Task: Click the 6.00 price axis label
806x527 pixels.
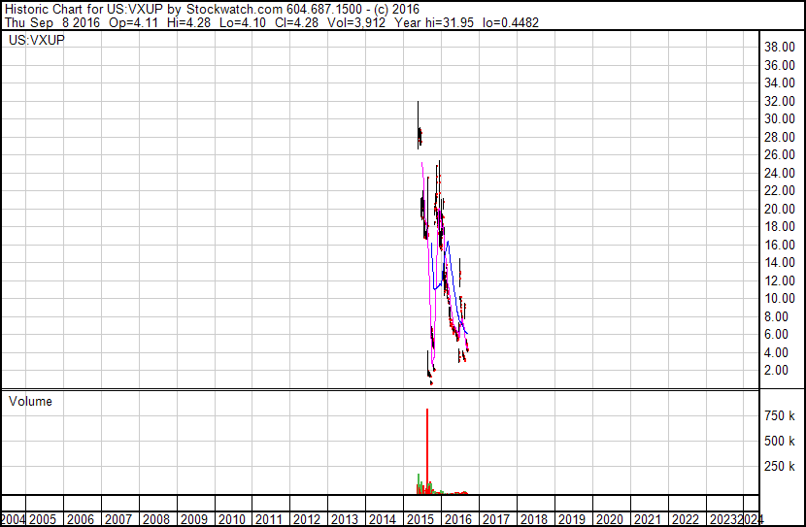Action: pos(776,335)
